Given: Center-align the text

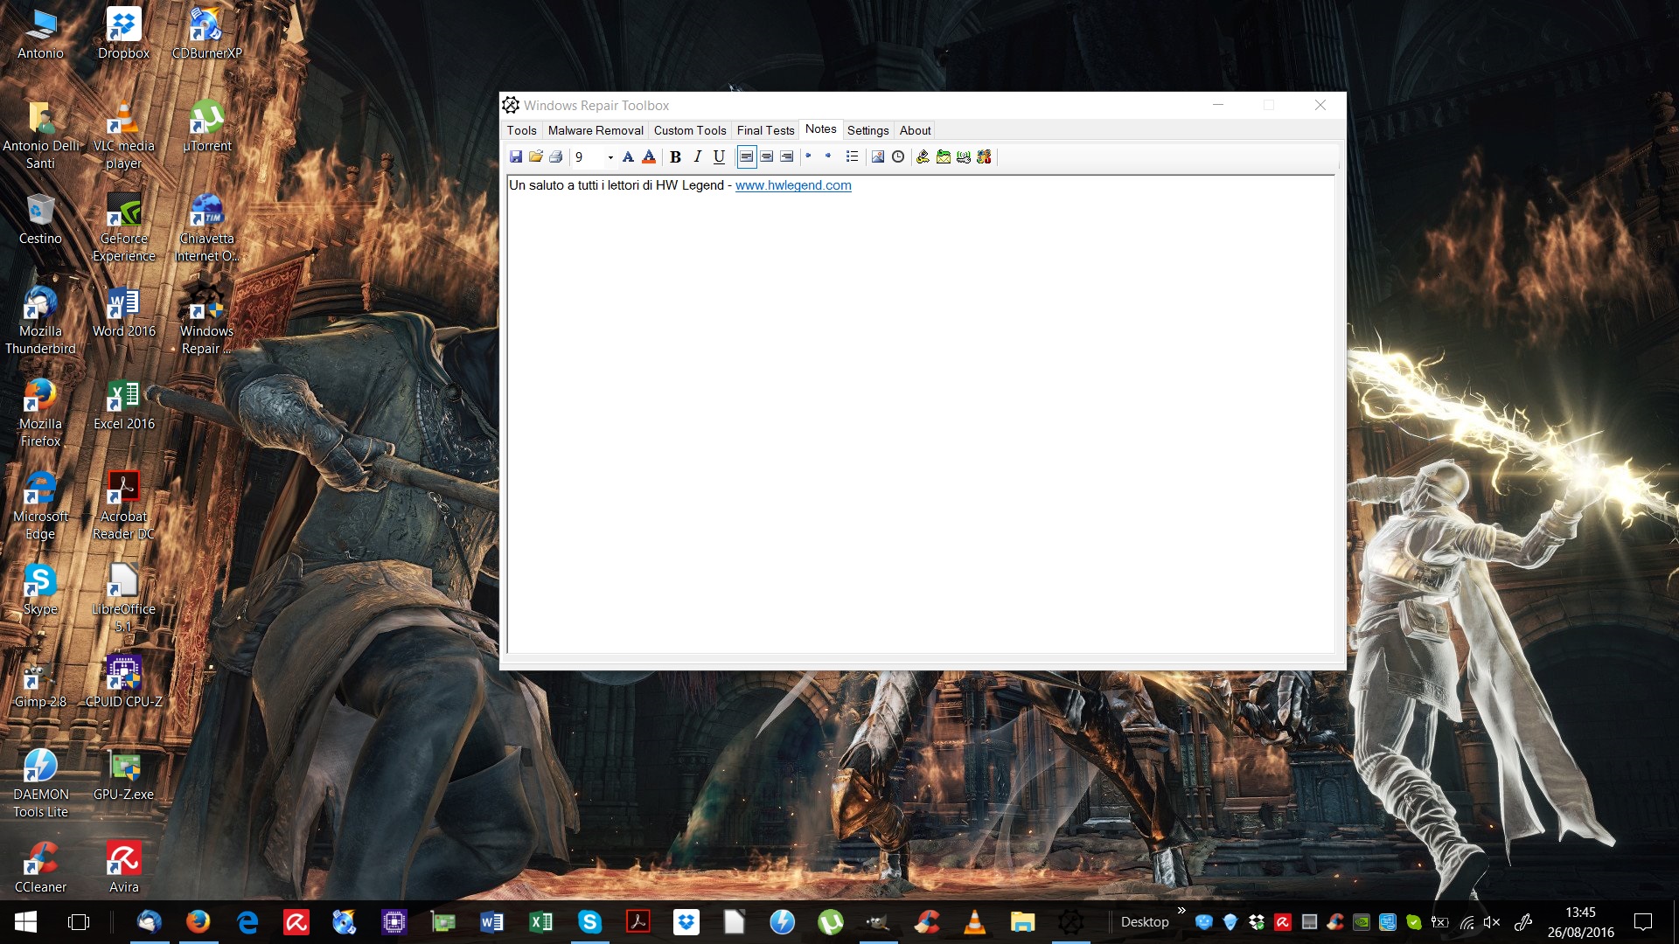Looking at the screenshot, I should 766,156.
